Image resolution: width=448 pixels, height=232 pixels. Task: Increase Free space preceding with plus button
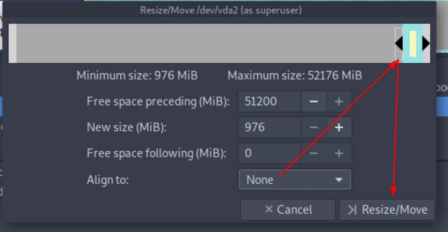click(339, 101)
